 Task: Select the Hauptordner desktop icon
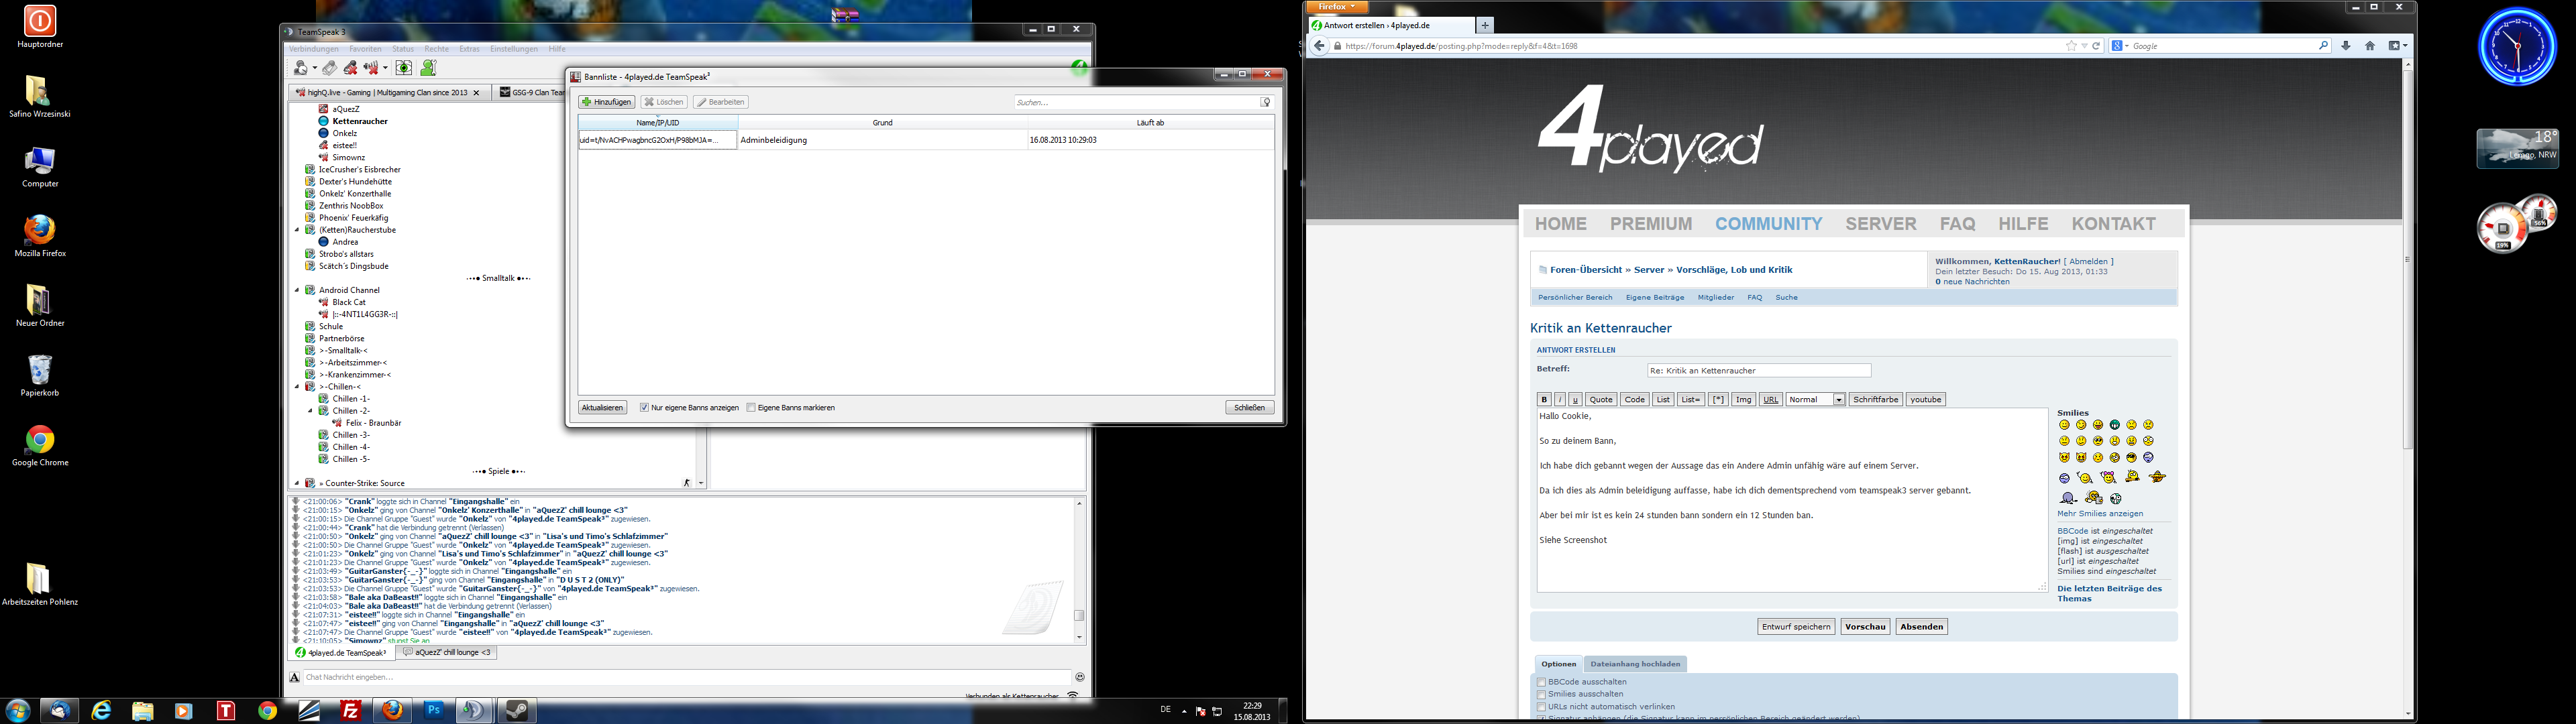[40, 26]
